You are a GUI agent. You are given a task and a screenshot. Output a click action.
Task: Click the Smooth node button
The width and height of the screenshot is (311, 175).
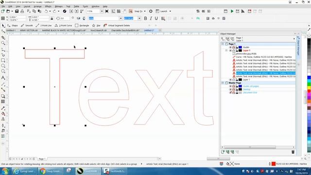pos(27,25)
